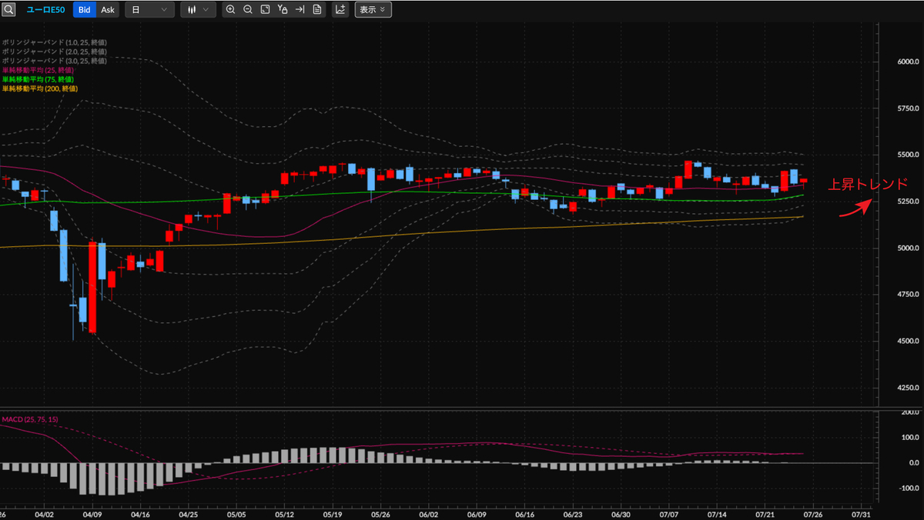Click the 05/26 date axis label
Image resolution: width=924 pixels, height=520 pixels.
tap(380, 514)
